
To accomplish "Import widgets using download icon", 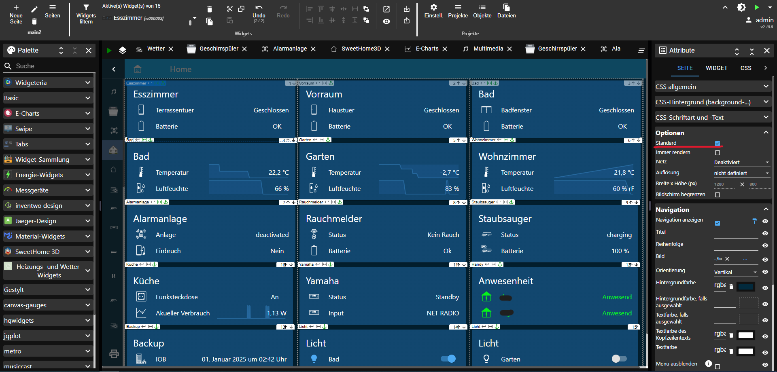I will tap(407, 9).
